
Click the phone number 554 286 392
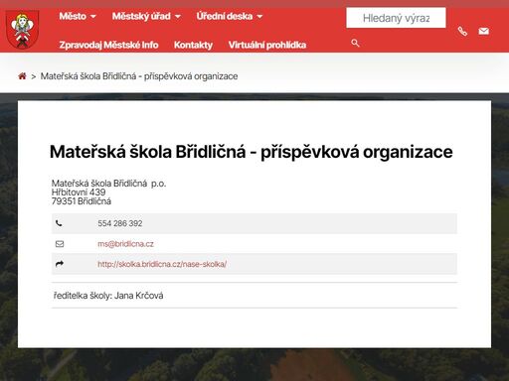pos(120,223)
